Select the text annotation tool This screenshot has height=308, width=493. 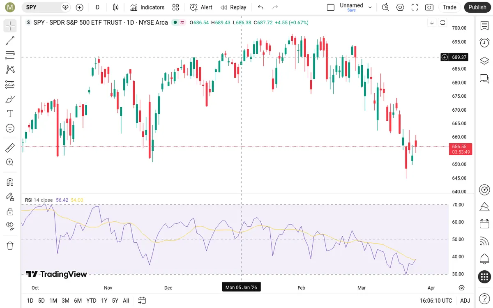(x=10, y=114)
